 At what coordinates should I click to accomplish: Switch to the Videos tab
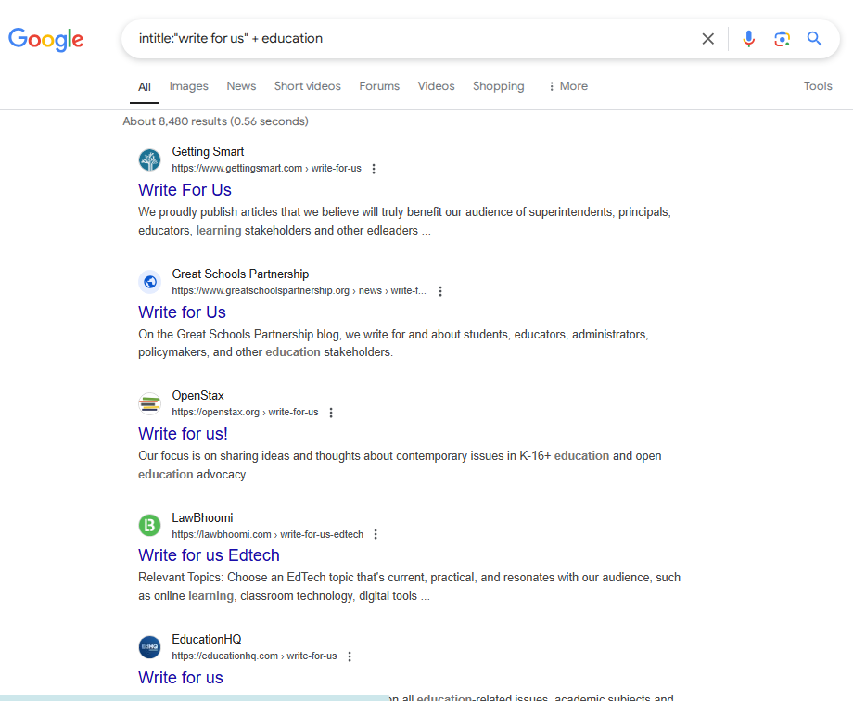(437, 86)
